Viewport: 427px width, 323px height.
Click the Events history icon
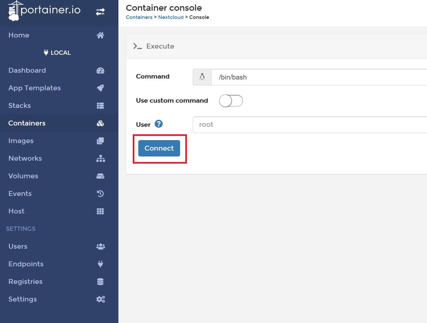(x=100, y=194)
